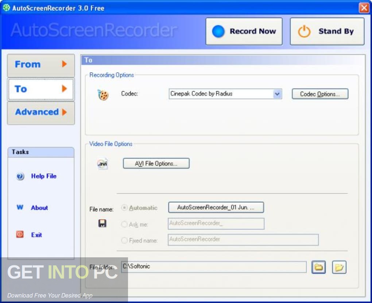The image size is (372, 303).
Task: Select the Automatic file name radio button
Action: pyautogui.click(x=124, y=208)
